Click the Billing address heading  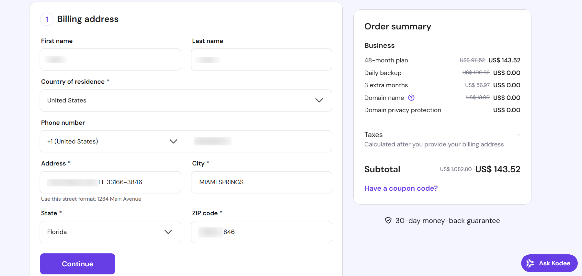(88, 19)
